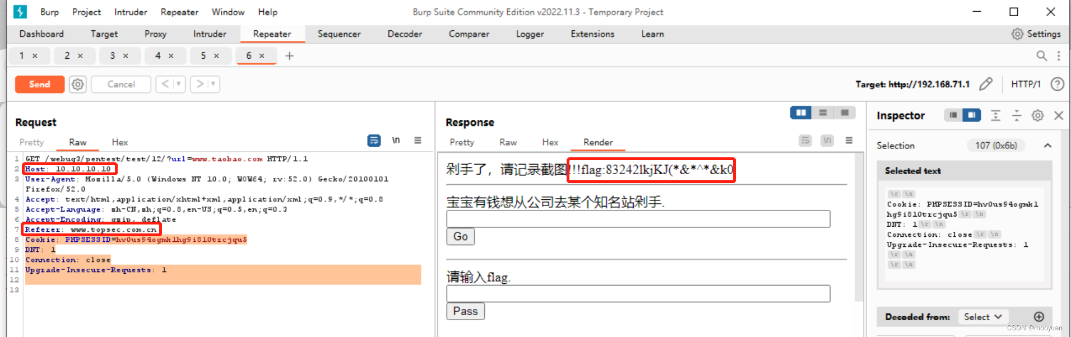Close the Inspector panel

pos(1059,115)
